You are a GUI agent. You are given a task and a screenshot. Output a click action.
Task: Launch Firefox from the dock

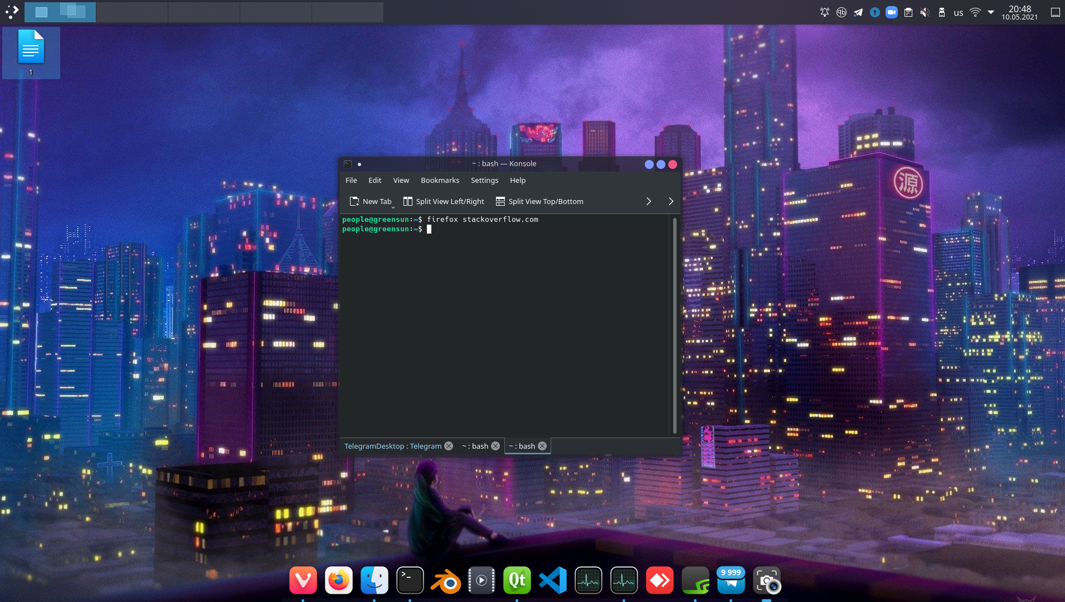pos(339,581)
